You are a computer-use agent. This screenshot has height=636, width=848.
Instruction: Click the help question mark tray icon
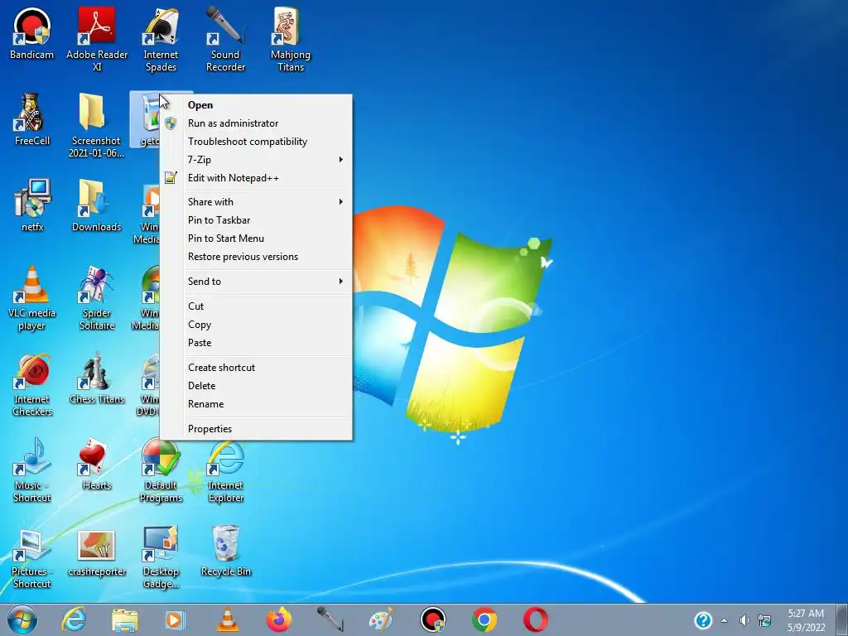[x=703, y=620]
